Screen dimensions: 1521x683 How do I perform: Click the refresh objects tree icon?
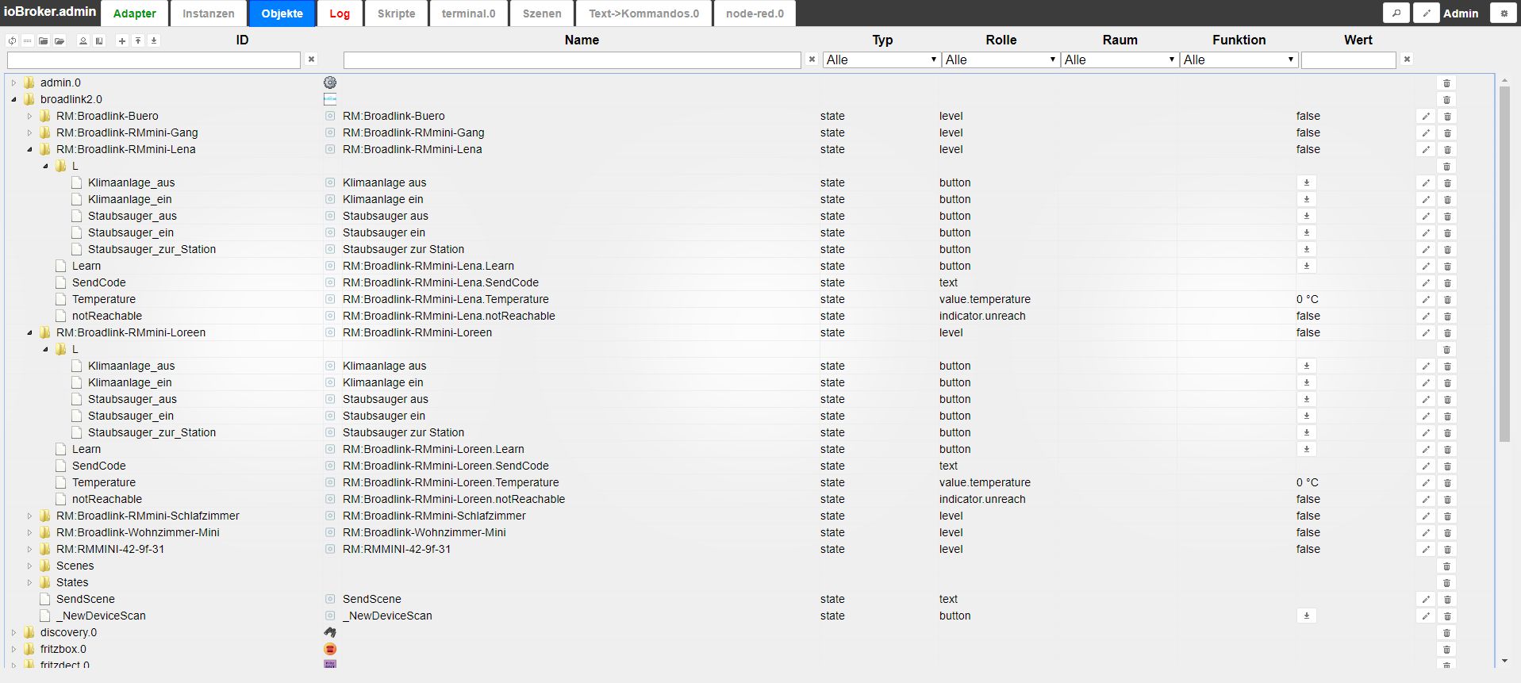[x=12, y=40]
